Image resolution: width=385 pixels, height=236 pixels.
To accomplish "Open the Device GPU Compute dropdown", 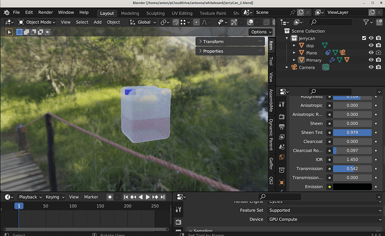I will [325, 219].
